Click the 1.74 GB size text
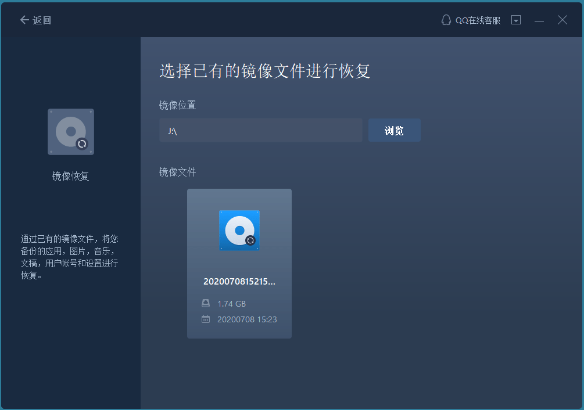This screenshot has height=410, width=584. 232,304
